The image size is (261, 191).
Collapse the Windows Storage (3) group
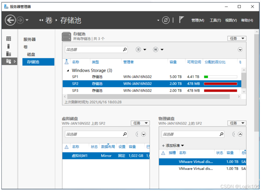point(68,71)
